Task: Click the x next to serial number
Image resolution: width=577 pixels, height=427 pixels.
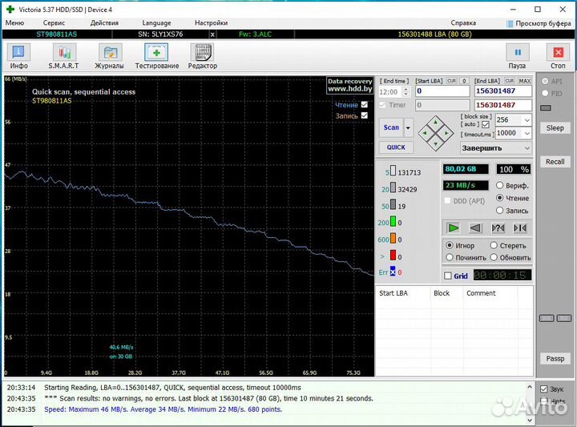Action: tap(212, 34)
